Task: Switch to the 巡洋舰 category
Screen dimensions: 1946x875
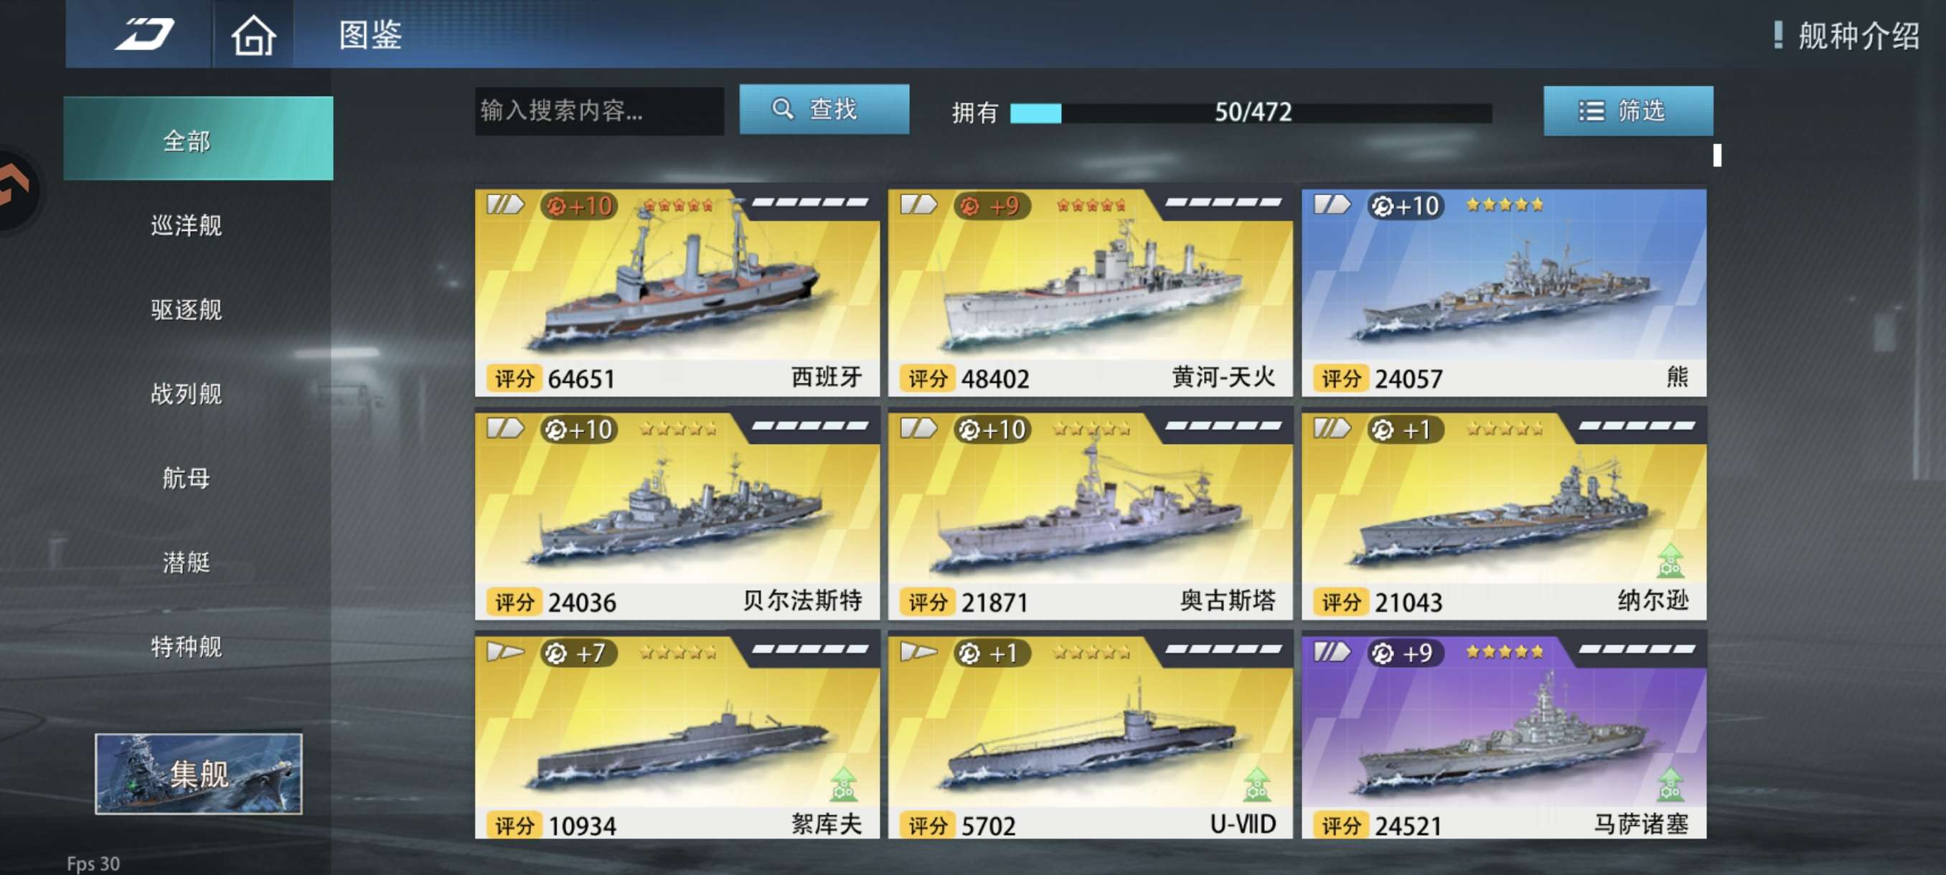Action: click(187, 225)
